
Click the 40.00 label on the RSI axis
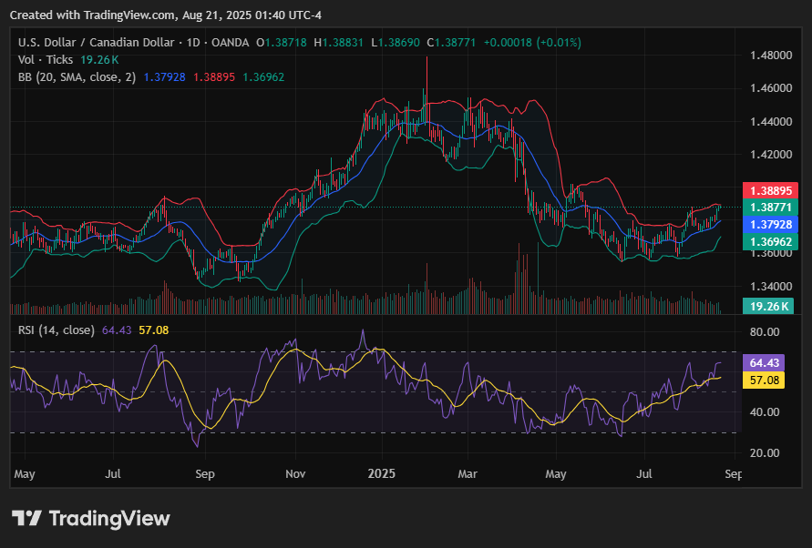[x=765, y=412]
